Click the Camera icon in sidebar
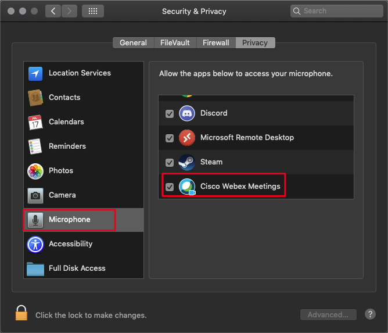 (35, 195)
